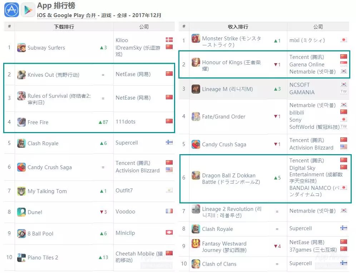356x273 pixels.
Task: Click the Rules of Survival app icon
Action: point(21,96)
